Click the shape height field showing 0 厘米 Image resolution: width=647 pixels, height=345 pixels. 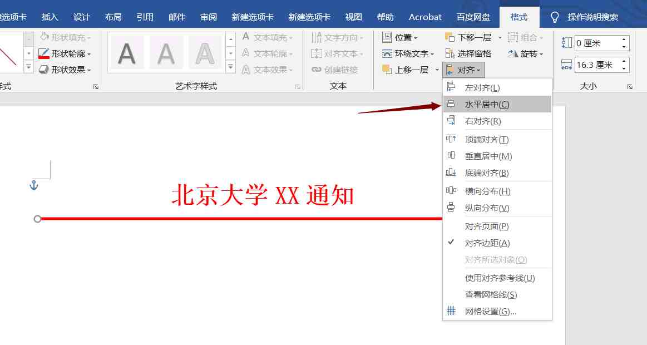click(x=597, y=43)
